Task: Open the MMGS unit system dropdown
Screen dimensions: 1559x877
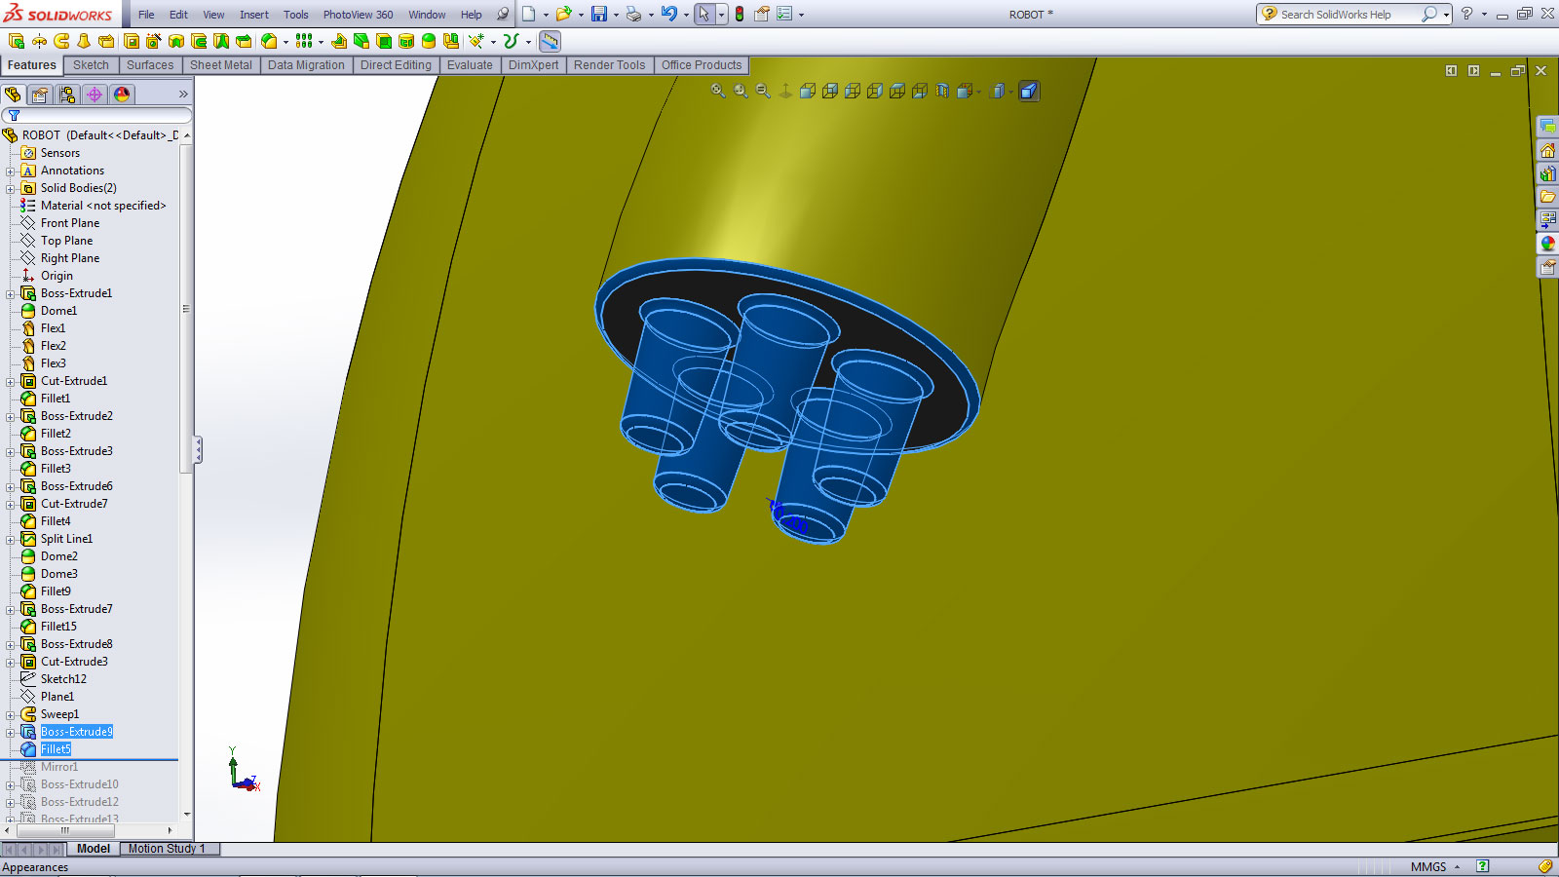Action: (1436, 866)
